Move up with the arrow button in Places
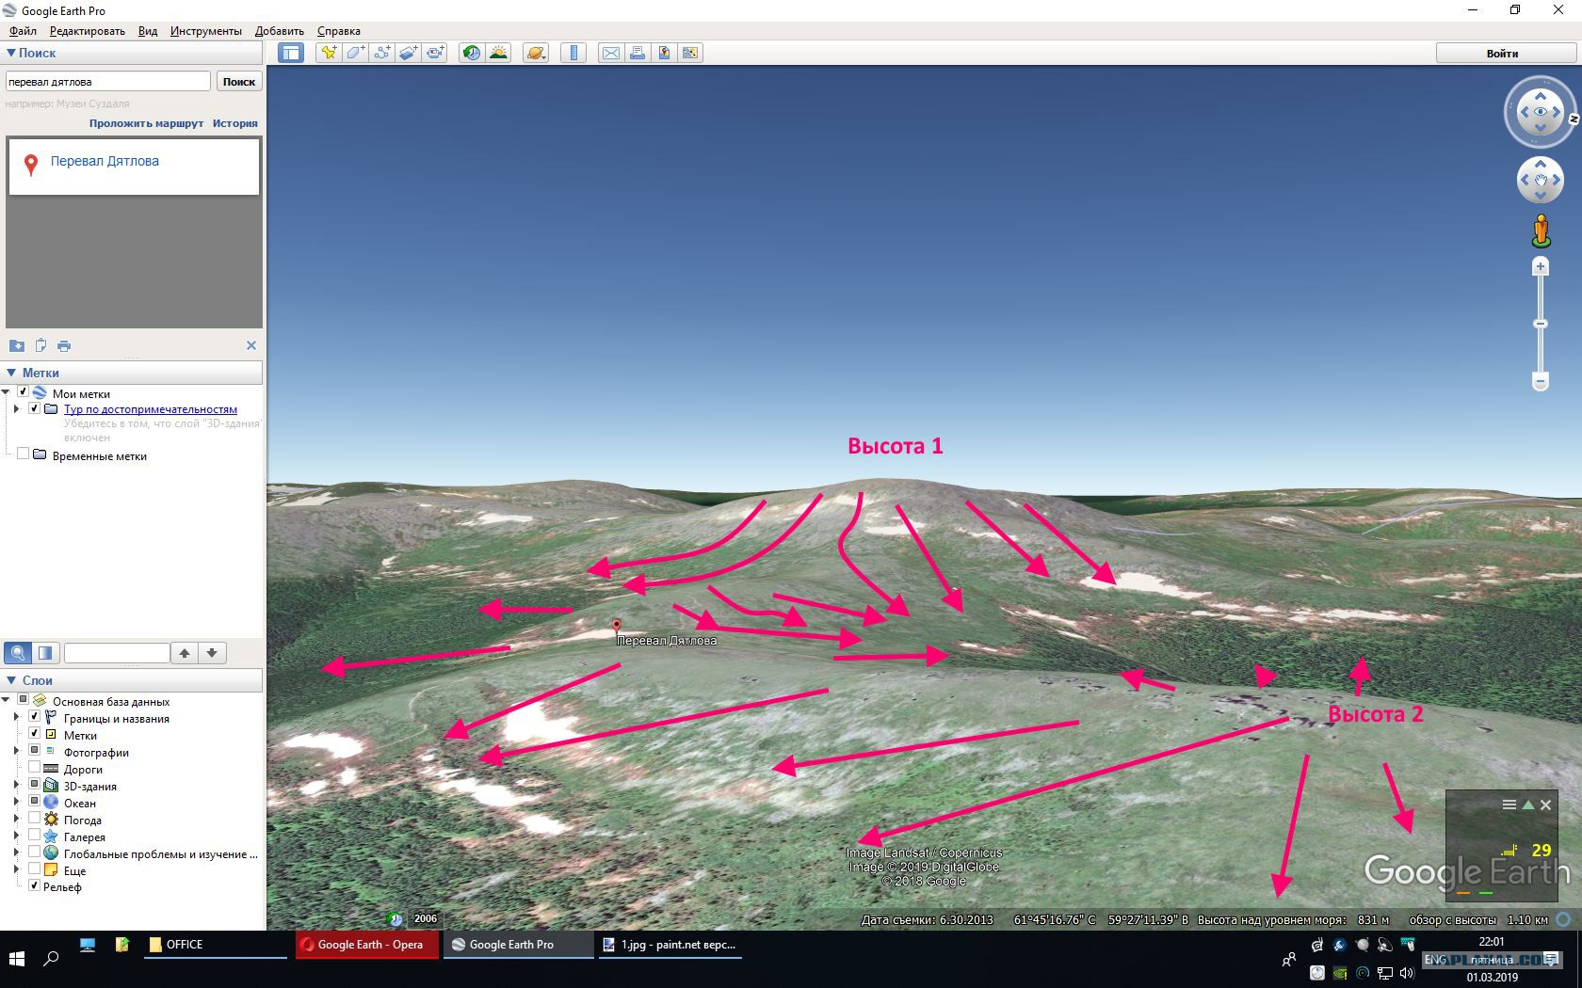 [x=185, y=653]
